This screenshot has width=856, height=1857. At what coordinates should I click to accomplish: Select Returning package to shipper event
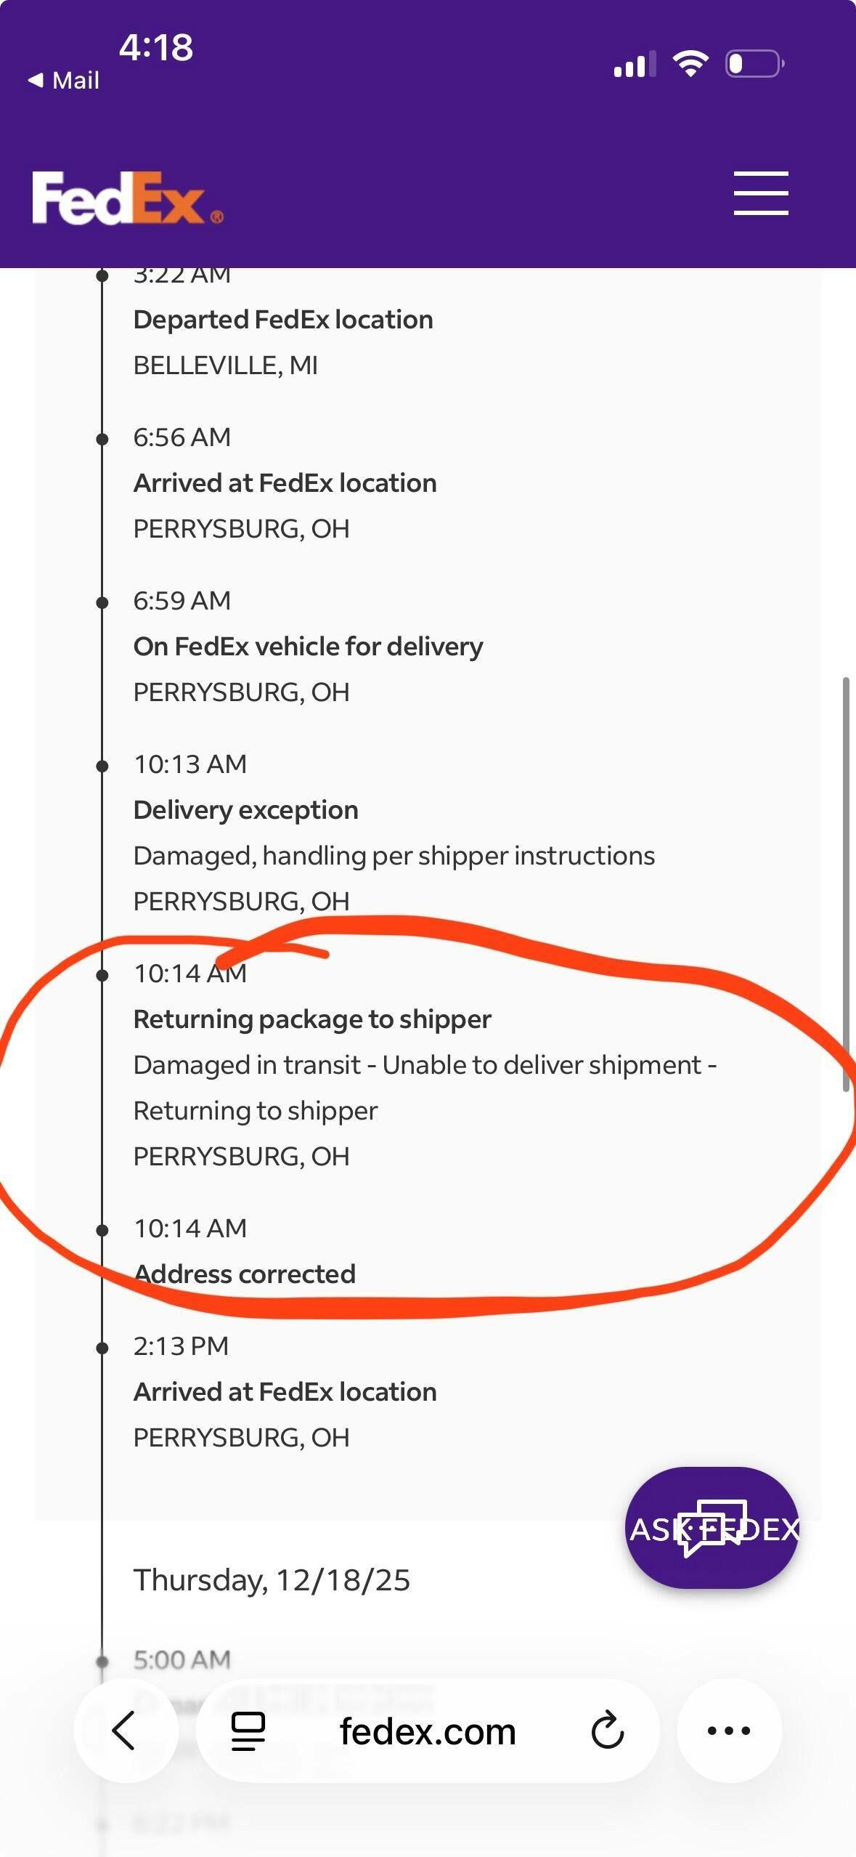pyautogui.click(x=312, y=1019)
